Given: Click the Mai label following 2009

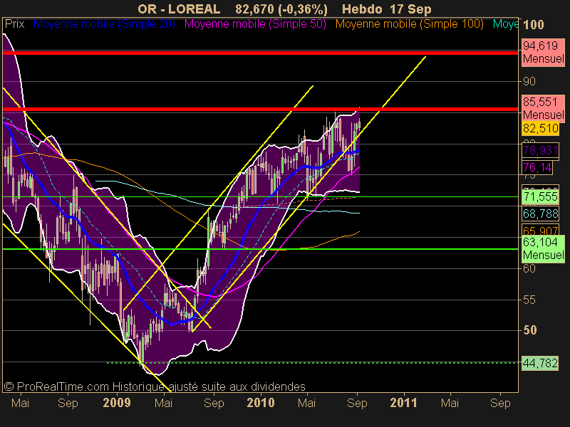Looking at the screenshot, I should coord(164,403).
